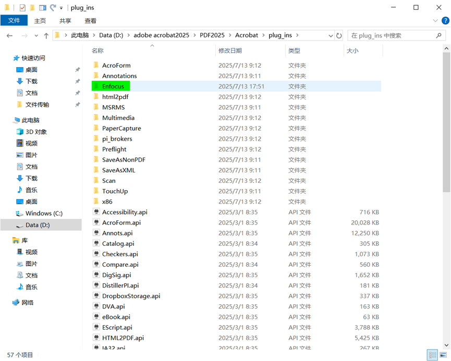
Task: Select the Annotations folder
Action: click(119, 76)
